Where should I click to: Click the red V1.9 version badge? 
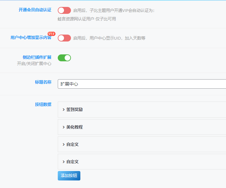(51, 34)
